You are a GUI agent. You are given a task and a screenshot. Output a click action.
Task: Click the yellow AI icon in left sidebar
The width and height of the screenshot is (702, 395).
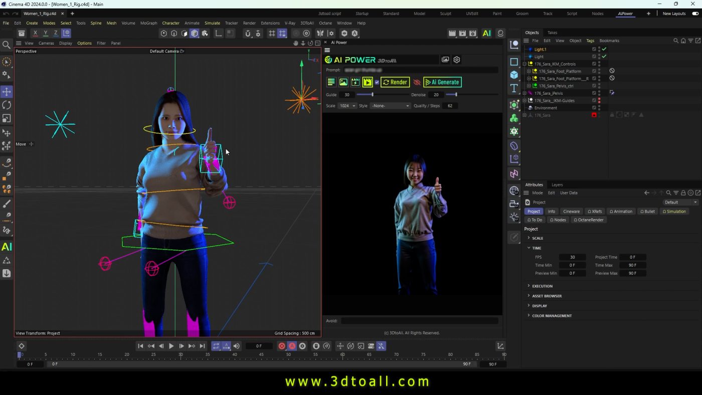(7, 247)
